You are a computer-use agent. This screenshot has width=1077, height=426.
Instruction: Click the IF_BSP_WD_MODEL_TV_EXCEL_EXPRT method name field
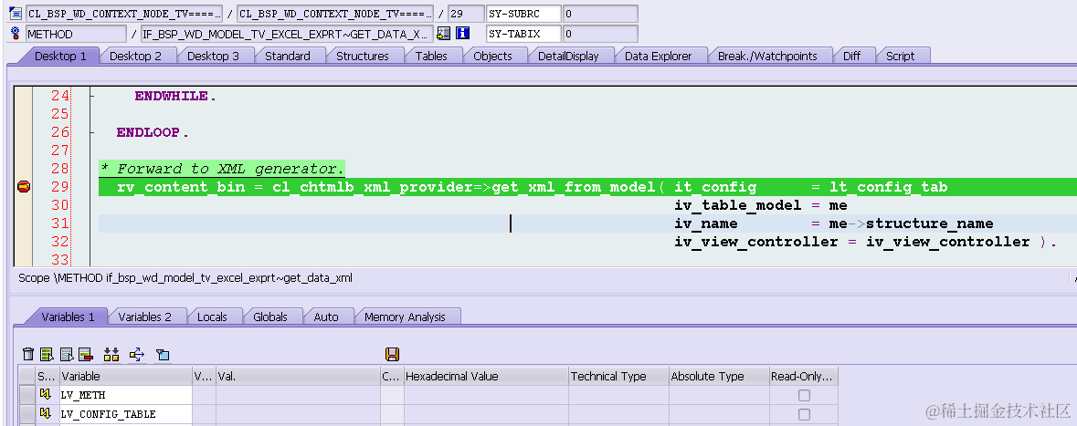pyautogui.click(x=287, y=34)
